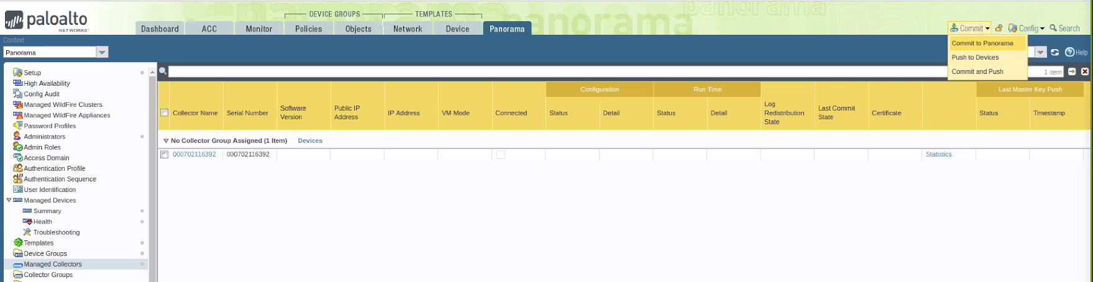
Task: Go to the Objects tab
Action: 359,29
